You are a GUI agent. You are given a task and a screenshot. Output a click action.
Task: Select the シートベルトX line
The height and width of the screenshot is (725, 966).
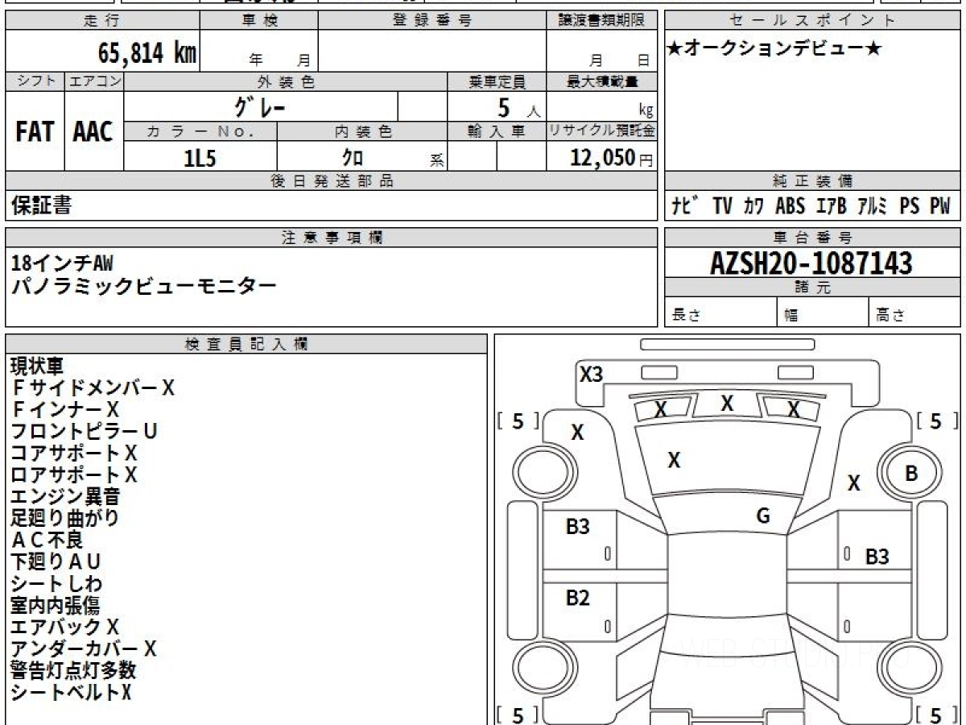pos(71,693)
